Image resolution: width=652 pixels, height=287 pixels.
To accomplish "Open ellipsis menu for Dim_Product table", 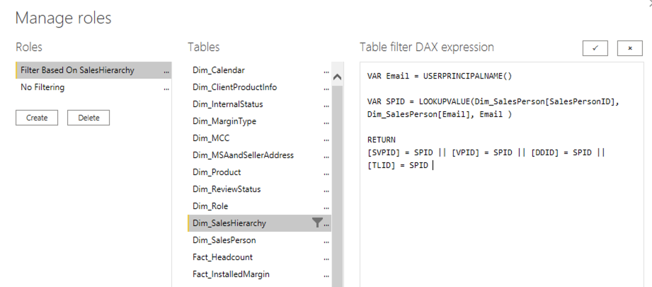I will [326, 174].
